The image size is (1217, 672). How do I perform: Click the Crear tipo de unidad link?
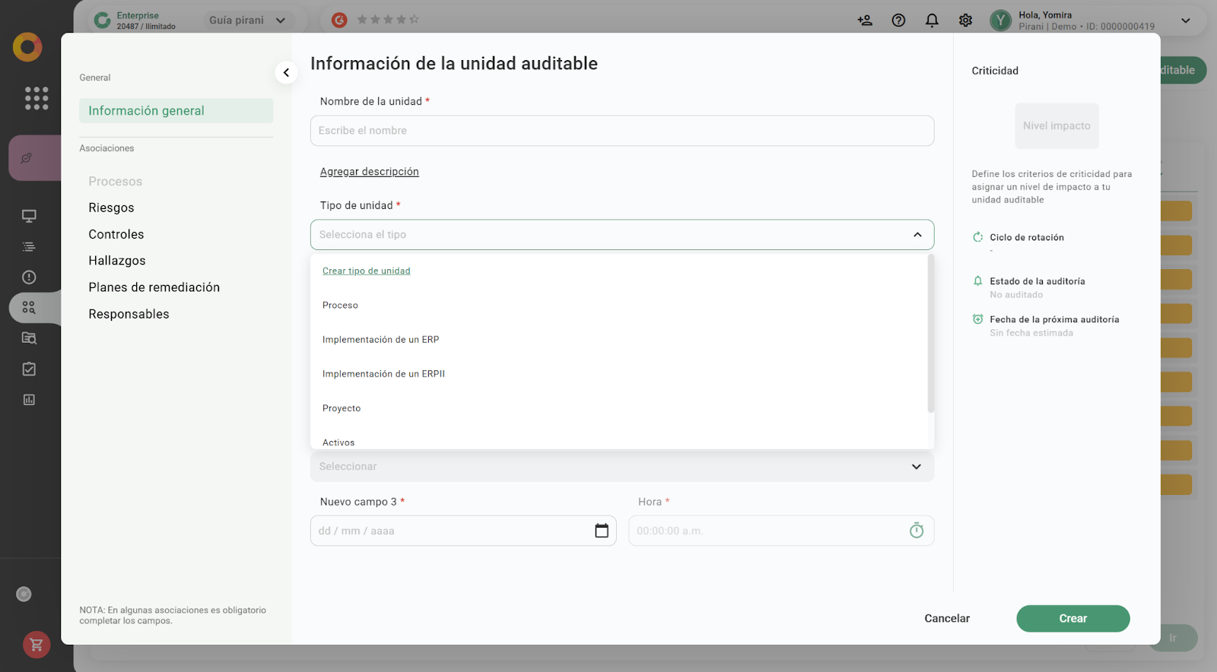366,271
